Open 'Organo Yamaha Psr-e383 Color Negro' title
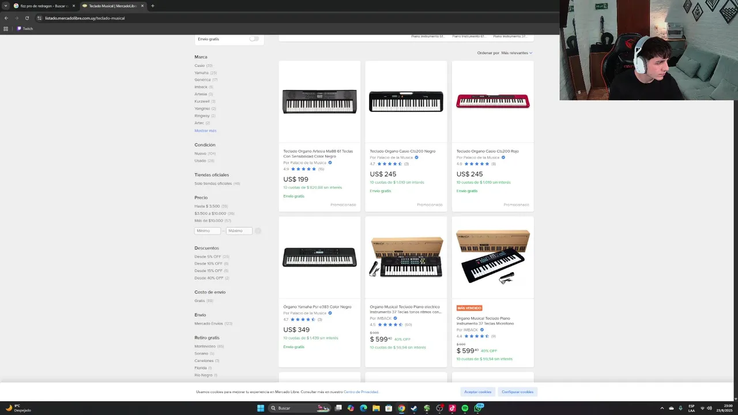738x415 pixels. pos(317,307)
